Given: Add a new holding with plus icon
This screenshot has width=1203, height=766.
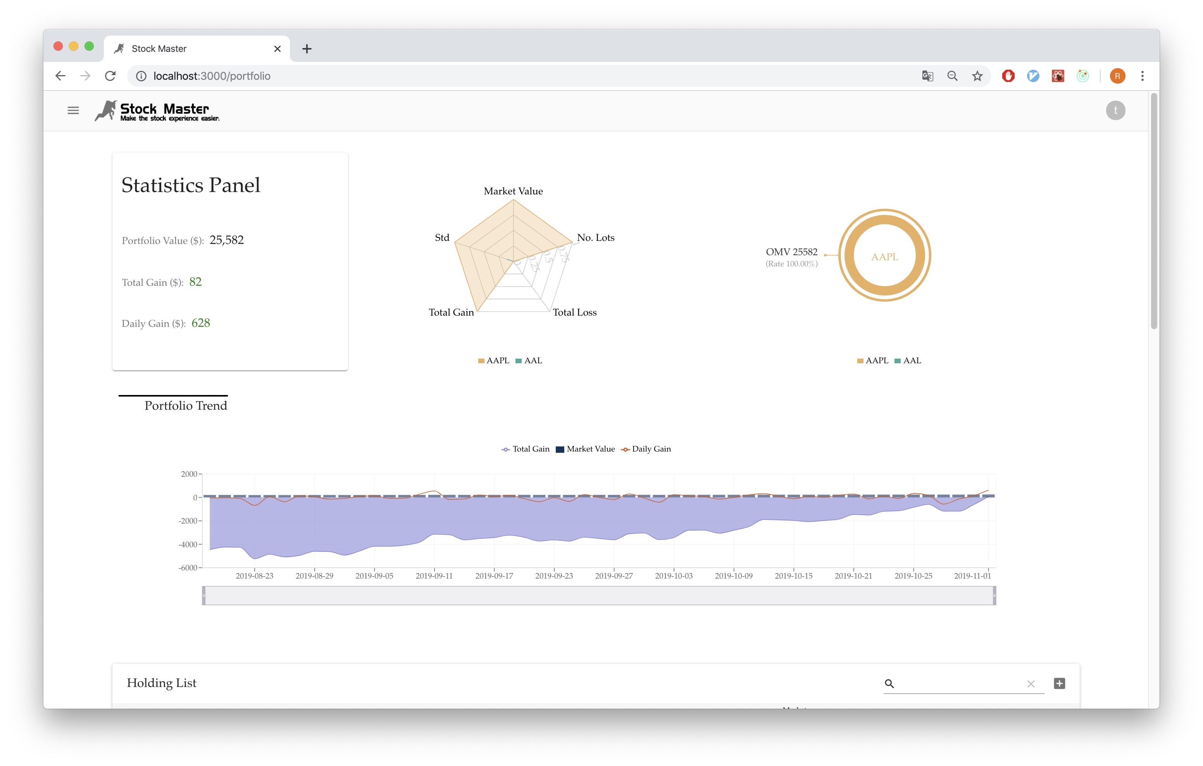Looking at the screenshot, I should pos(1059,683).
